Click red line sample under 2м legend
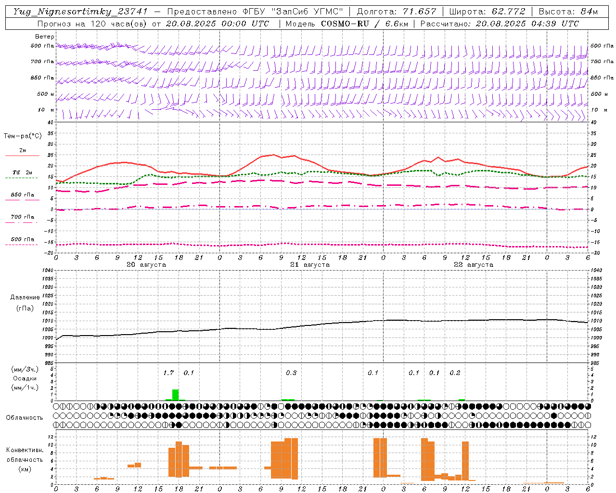The height and width of the screenshot is (493, 616). coord(22,156)
